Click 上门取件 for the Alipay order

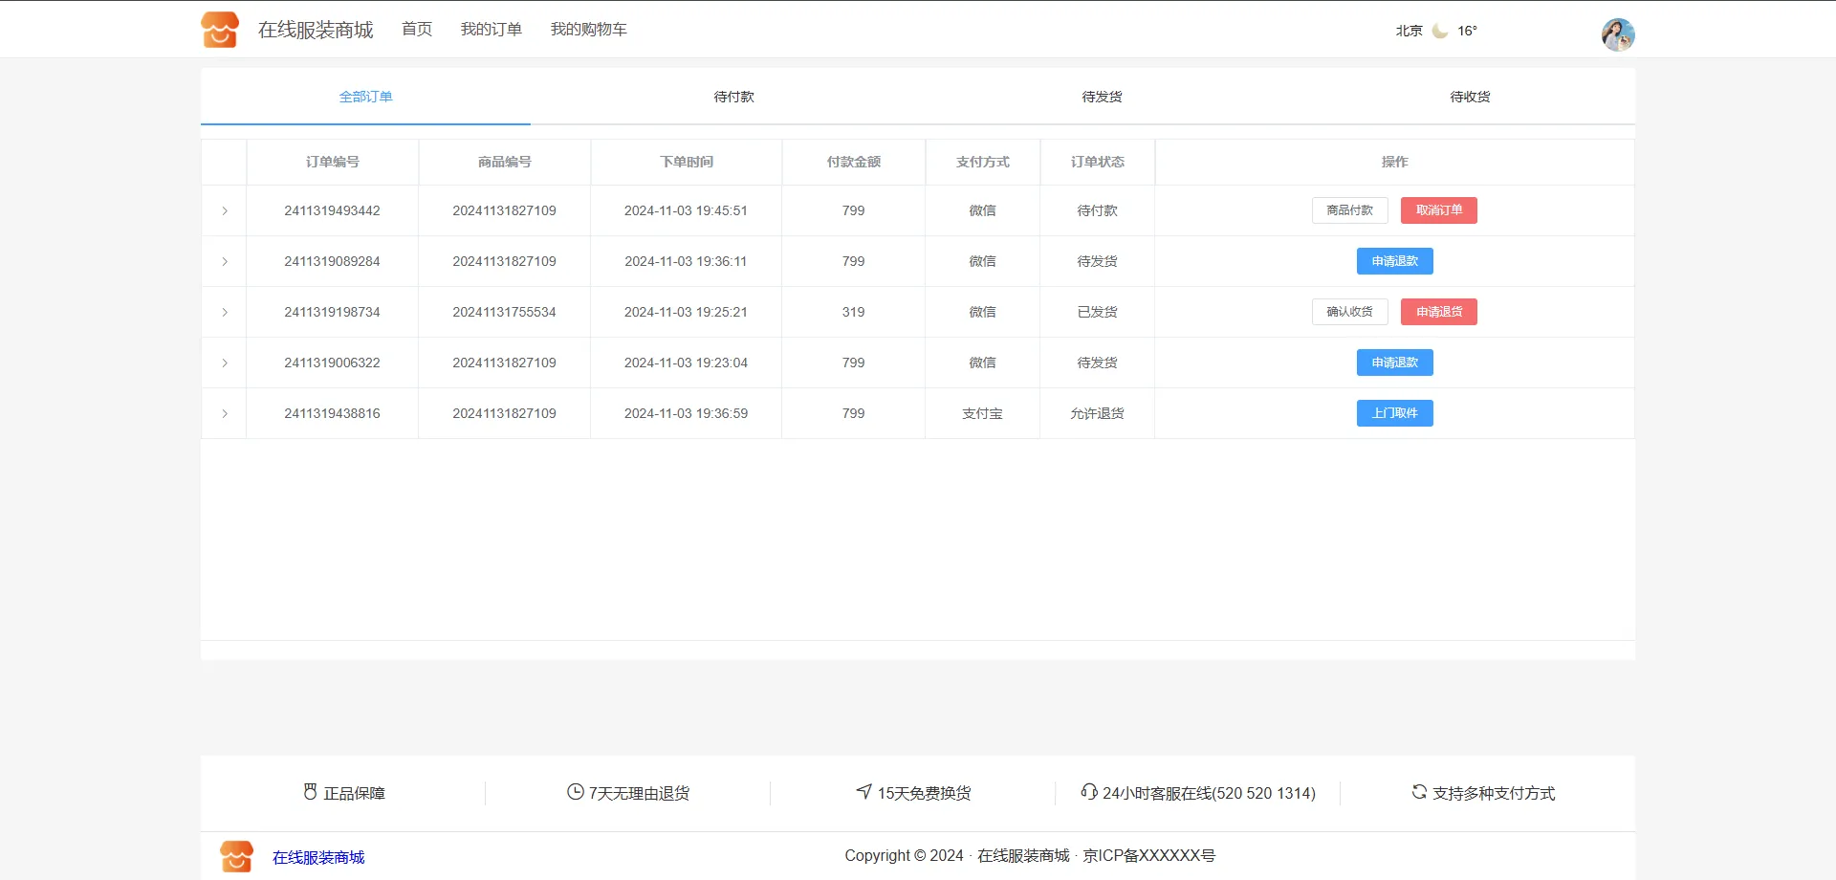[x=1394, y=413]
